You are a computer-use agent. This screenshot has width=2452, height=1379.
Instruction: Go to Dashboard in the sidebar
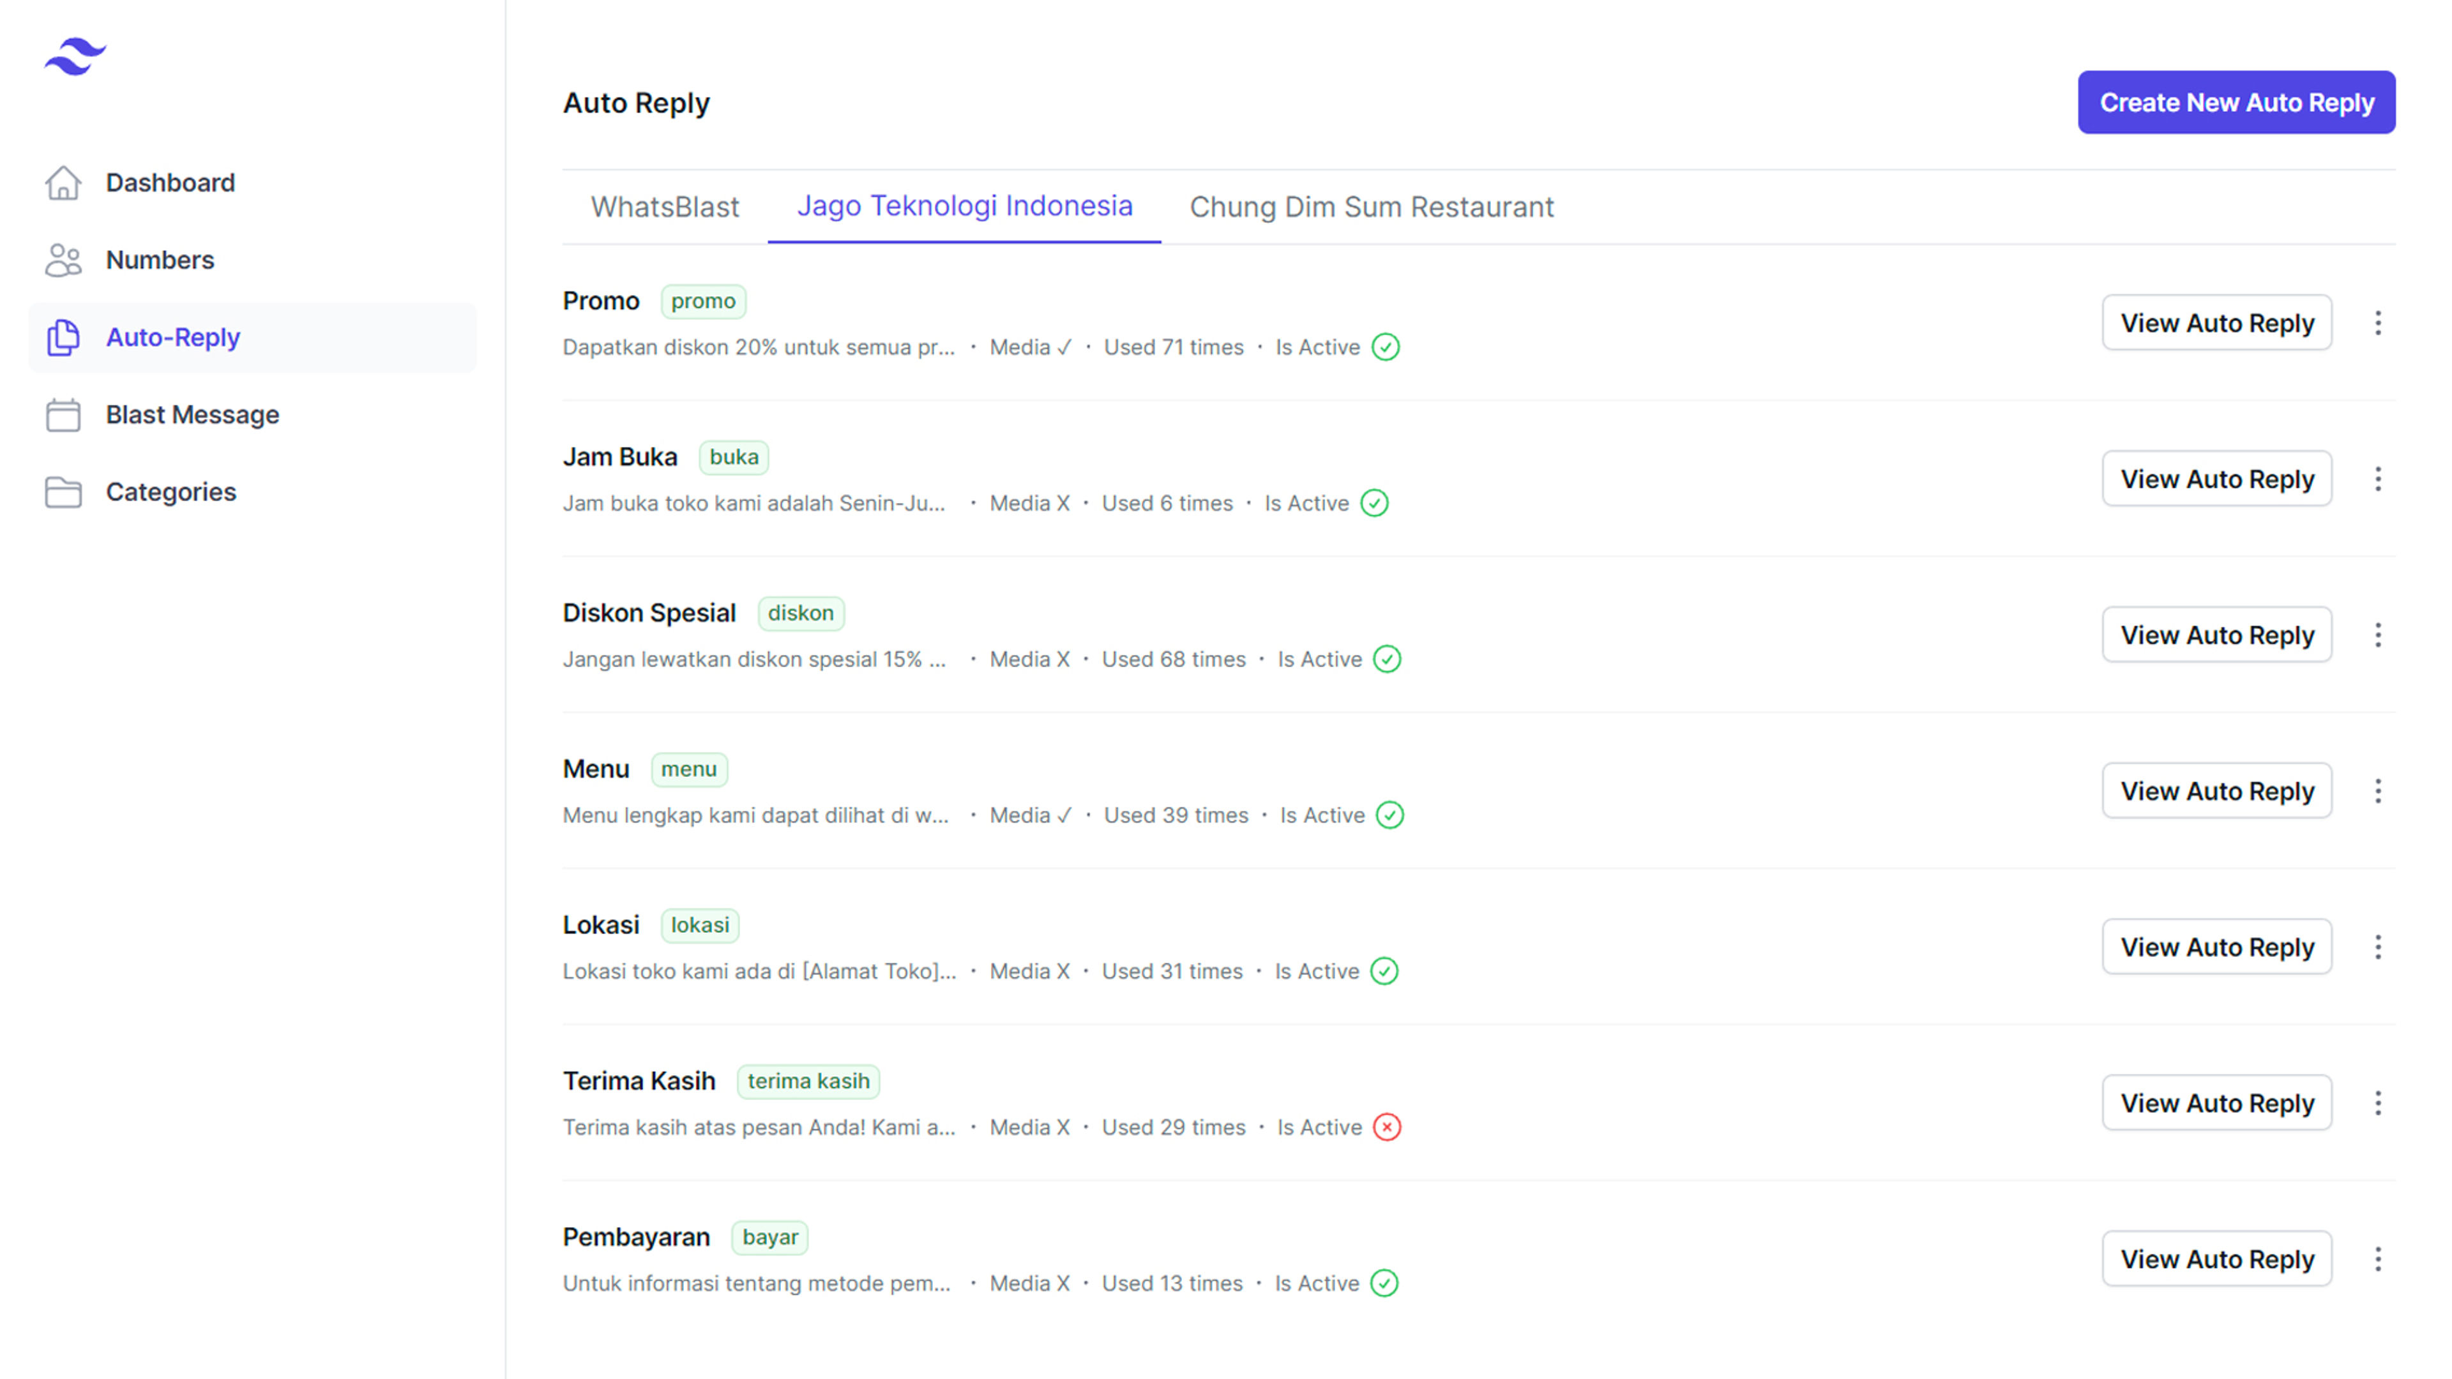(252, 183)
